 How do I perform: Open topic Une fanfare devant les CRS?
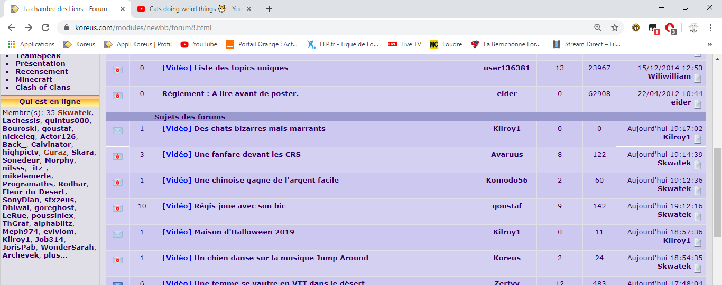[x=247, y=155]
